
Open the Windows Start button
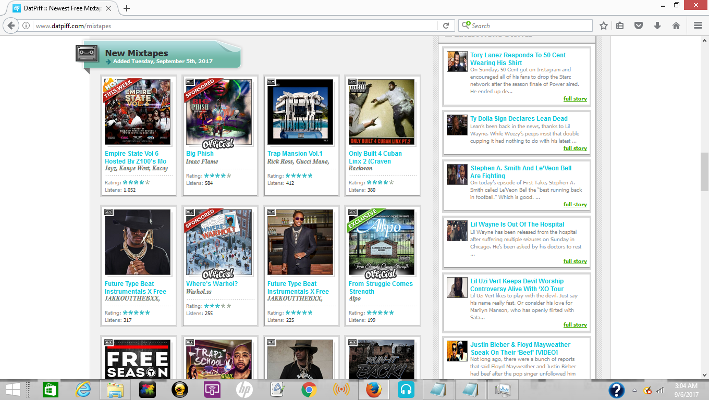13,390
